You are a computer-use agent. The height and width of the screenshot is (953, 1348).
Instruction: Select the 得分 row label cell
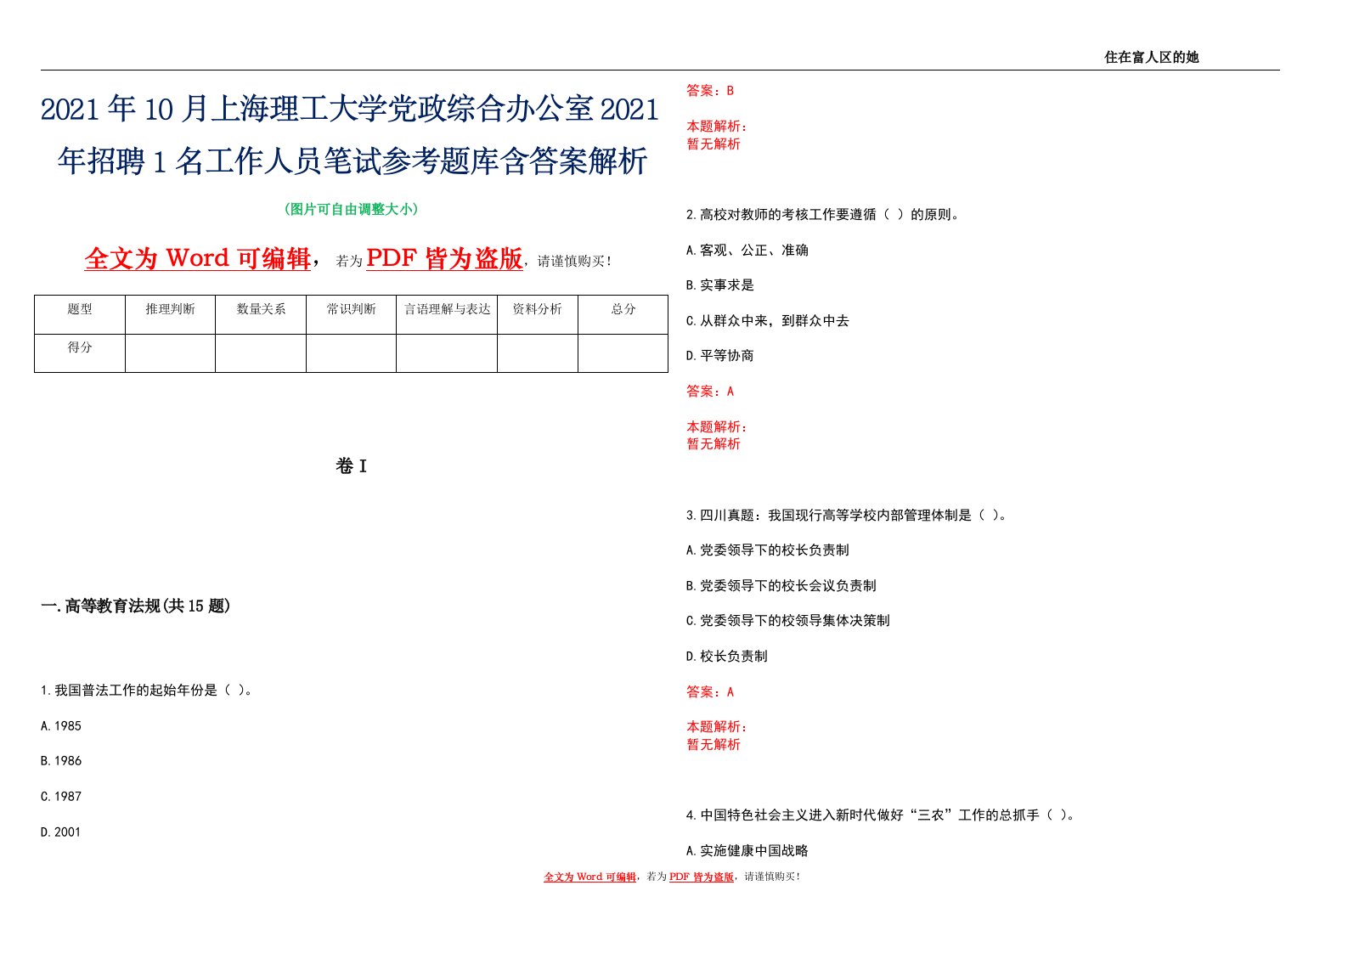click(x=80, y=353)
